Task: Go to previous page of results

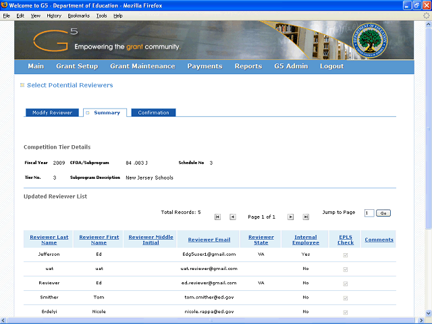Action: coord(232,217)
